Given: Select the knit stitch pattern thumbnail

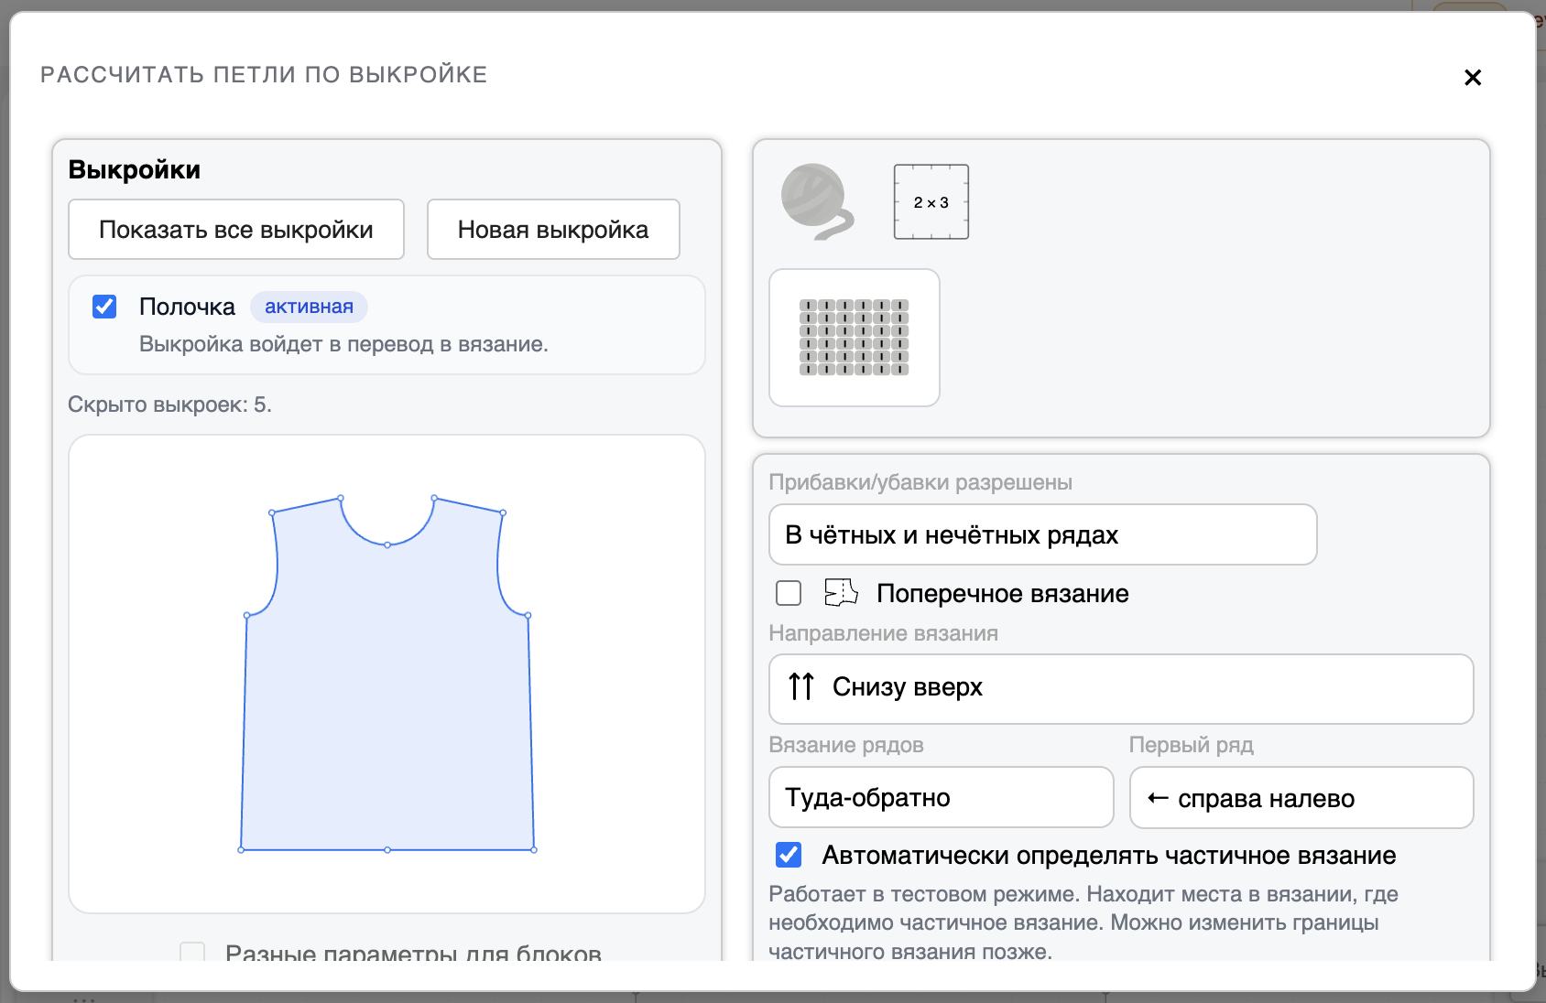Looking at the screenshot, I should click(x=855, y=338).
